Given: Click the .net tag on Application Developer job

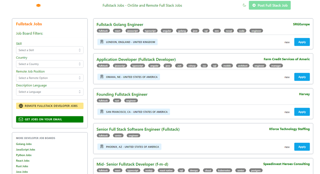Looking at the screenshot, I should pyautogui.click(x=179, y=66).
